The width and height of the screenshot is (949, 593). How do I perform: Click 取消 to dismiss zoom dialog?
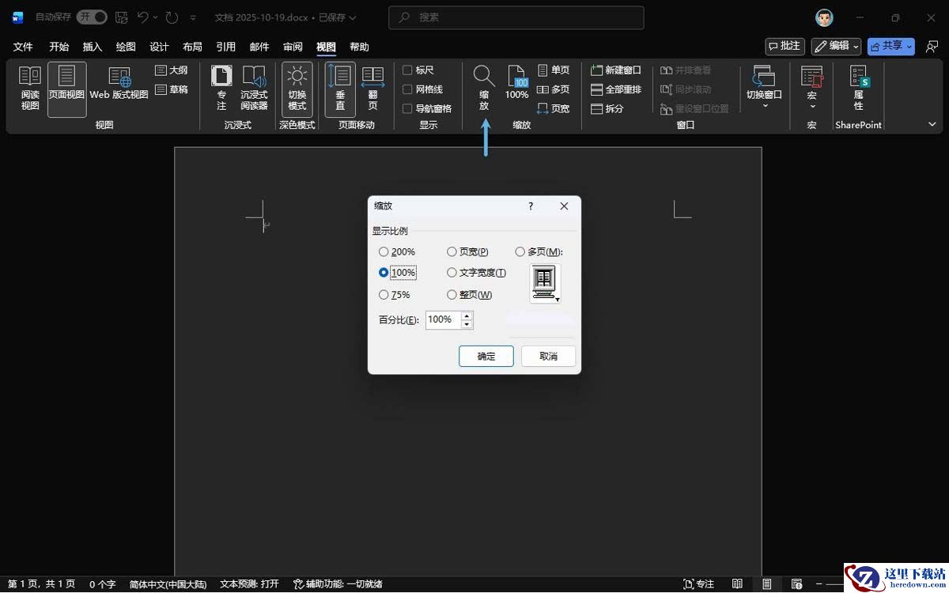pos(548,356)
